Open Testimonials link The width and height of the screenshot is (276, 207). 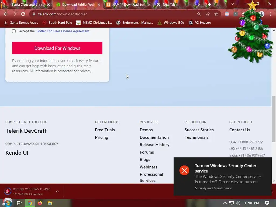[x=196, y=137]
